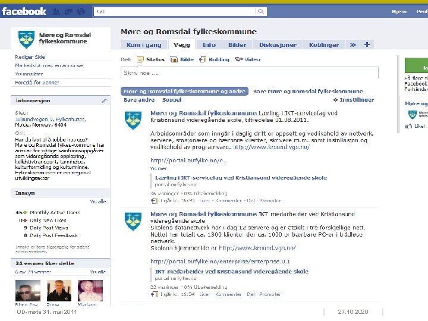The image size is (428, 321).
Task: Select Bare Møre og Romsdal fylkeskommune filter
Action: tap(308, 91)
